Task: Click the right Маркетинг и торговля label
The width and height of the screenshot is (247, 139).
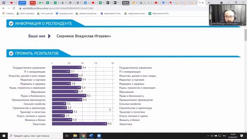Action: 132,80
